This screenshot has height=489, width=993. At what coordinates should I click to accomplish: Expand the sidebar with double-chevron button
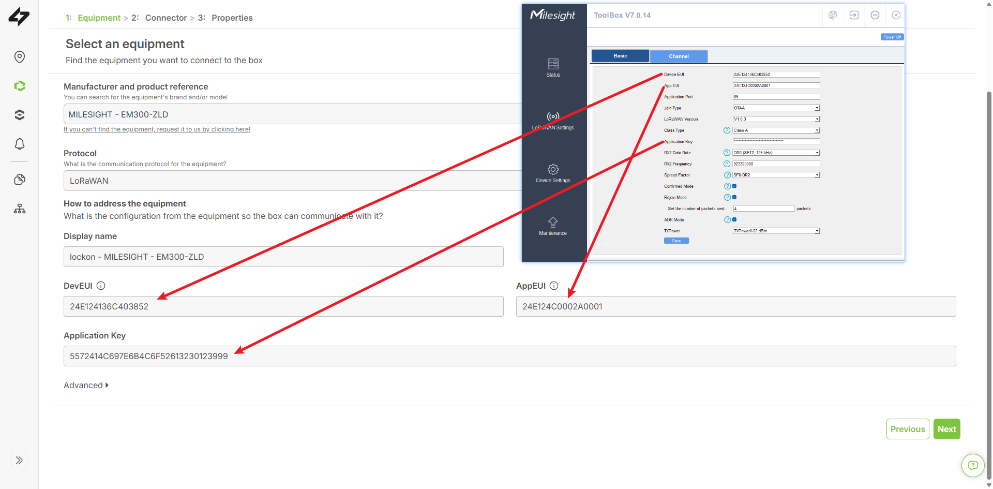tap(19, 460)
